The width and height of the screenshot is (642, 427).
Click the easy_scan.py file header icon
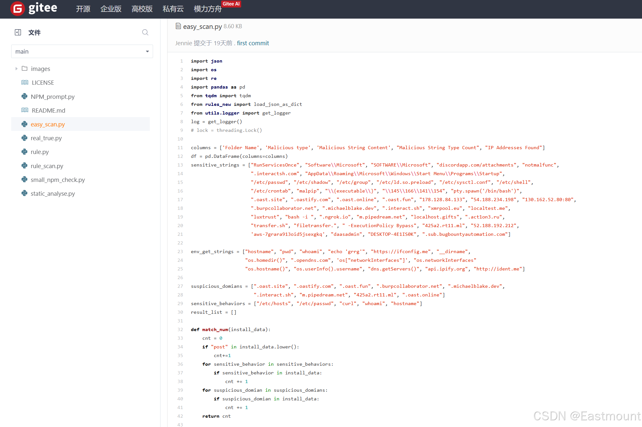point(178,26)
